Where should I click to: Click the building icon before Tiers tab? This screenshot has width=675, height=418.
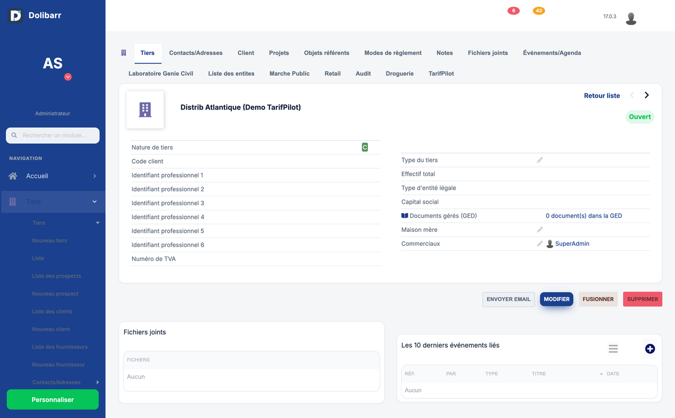pos(124,53)
